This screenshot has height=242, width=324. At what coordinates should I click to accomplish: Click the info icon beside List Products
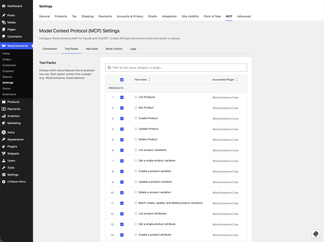point(136,97)
